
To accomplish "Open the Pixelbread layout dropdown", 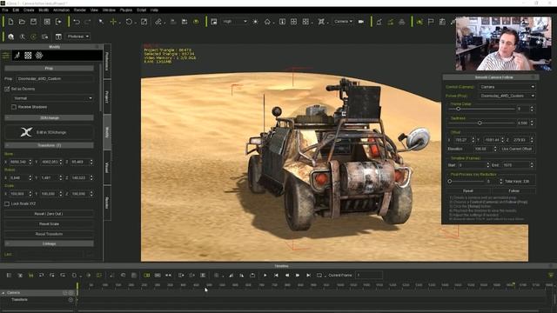I will click(x=78, y=37).
